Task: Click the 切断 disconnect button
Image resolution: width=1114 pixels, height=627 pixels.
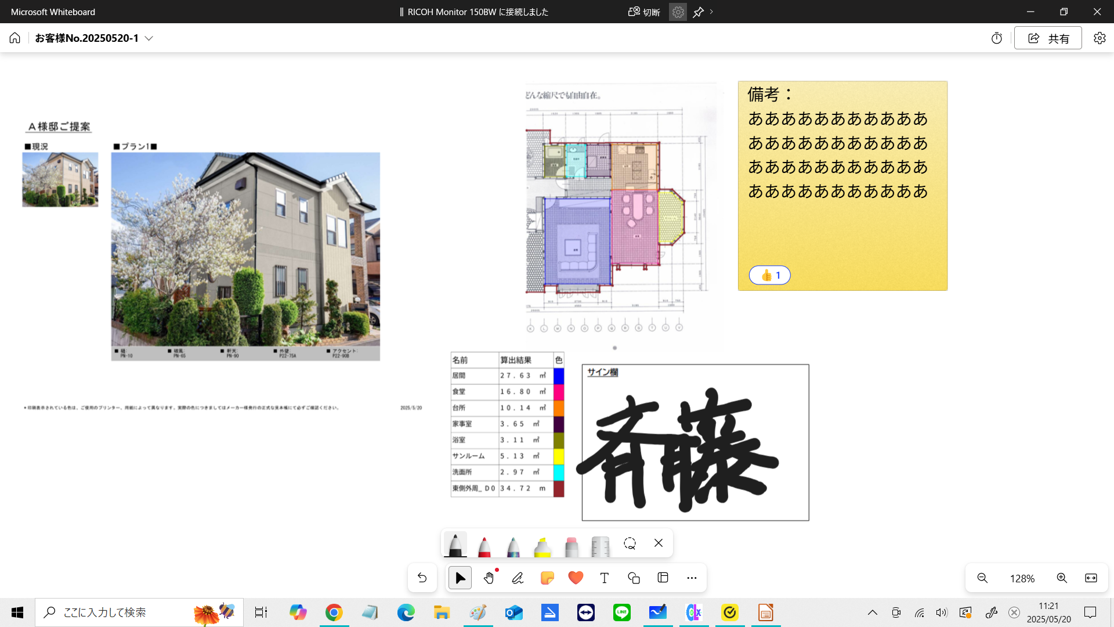Action: (645, 12)
